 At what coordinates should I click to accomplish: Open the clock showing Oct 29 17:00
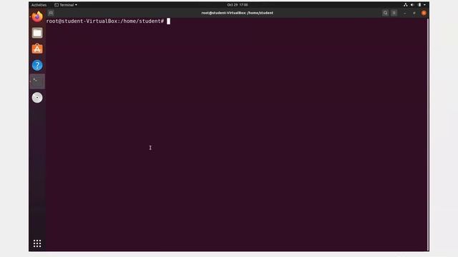[238, 5]
